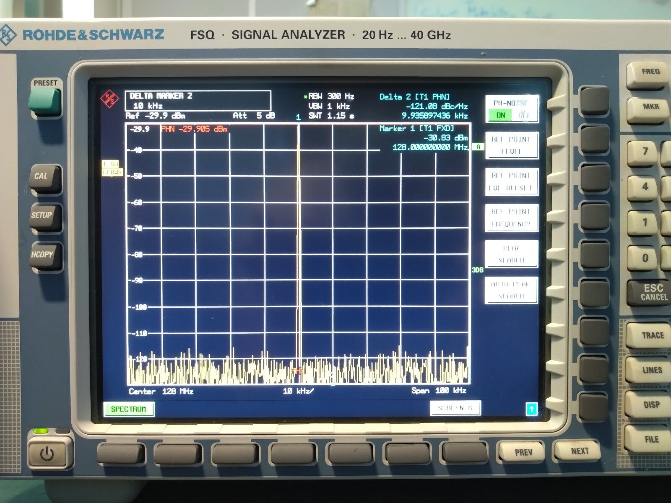
Task: Select the REF POINT LEVEL softkey
Action: (512, 145)
